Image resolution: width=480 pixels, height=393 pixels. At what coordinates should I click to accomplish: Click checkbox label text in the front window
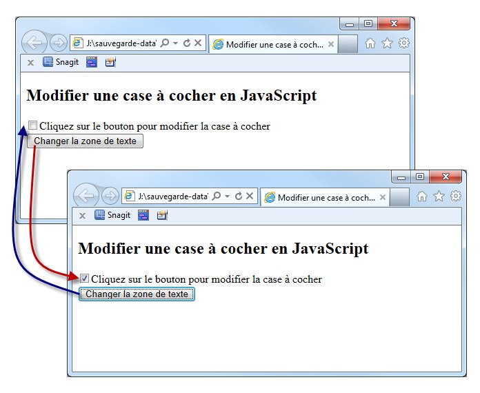click(206, 279)
